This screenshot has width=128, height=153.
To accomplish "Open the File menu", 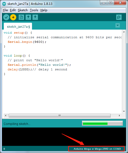I will (5, 10).
